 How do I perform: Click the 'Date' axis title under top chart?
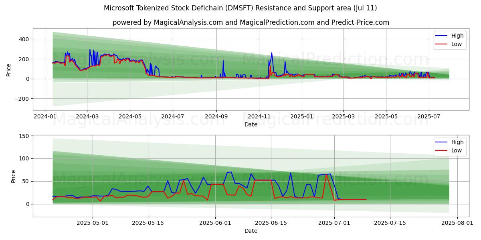tap(251, 124)
